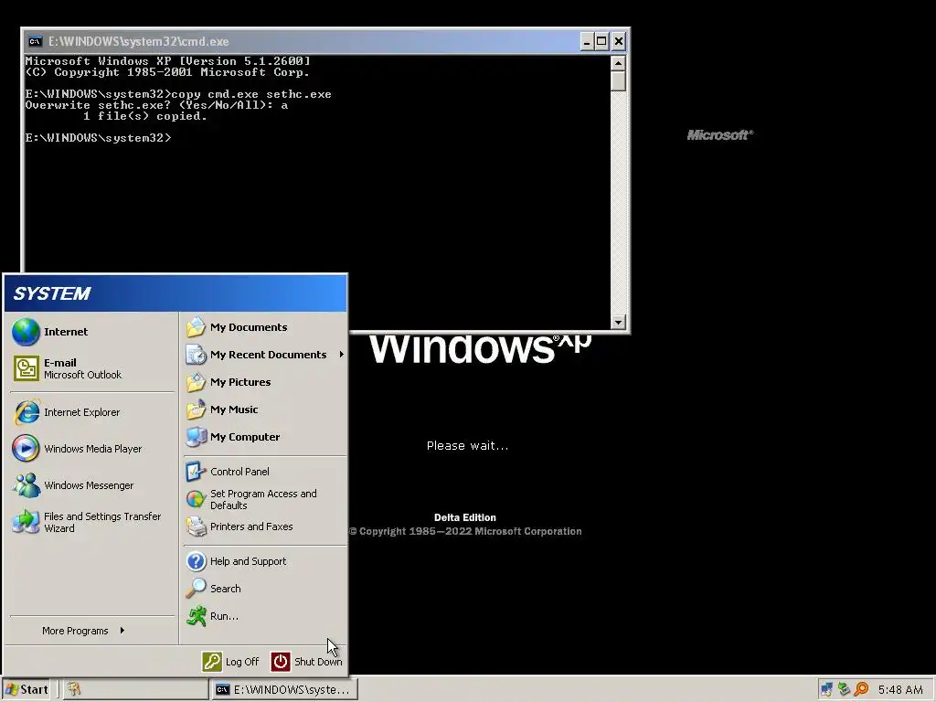Viewport: 936px width, 702px height.
Task: Click cmd window scroll-down arrow
Action: [x=618, y=322]
